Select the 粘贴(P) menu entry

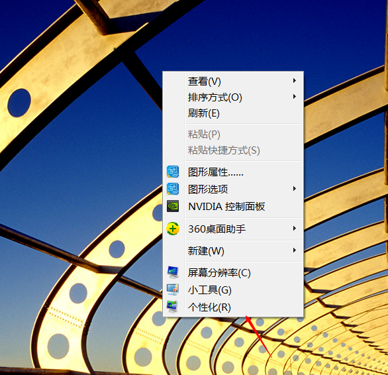point(232,134)
